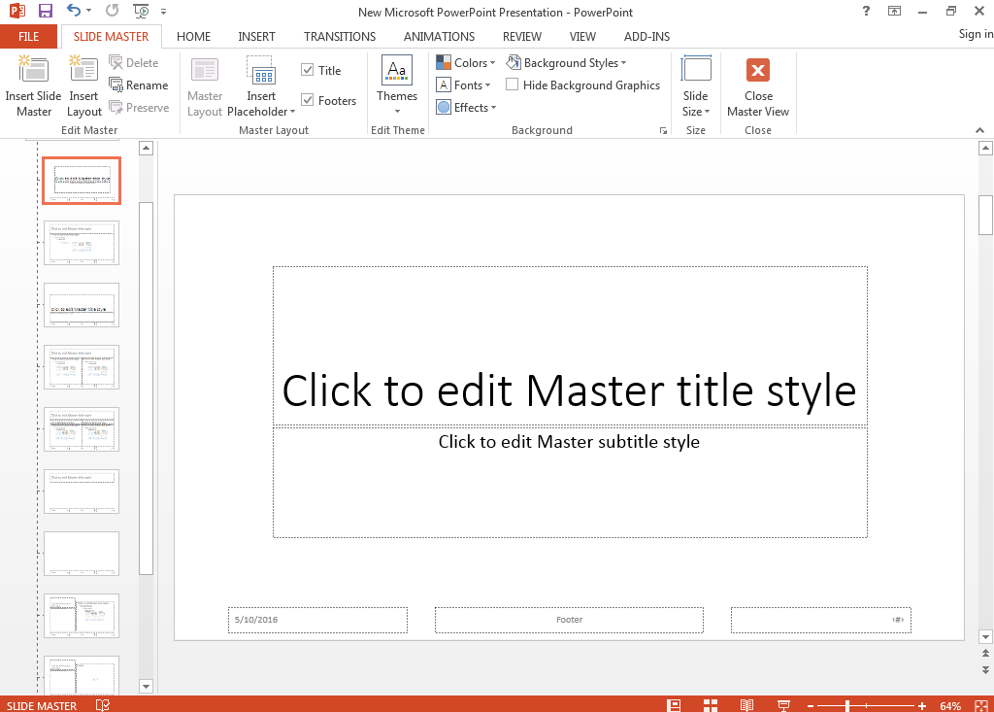Click the zoom slider handle

(847, 705)
